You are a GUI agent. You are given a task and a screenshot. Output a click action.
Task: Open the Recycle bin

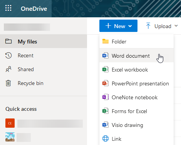pyautogui.click(x=44, y=83)
